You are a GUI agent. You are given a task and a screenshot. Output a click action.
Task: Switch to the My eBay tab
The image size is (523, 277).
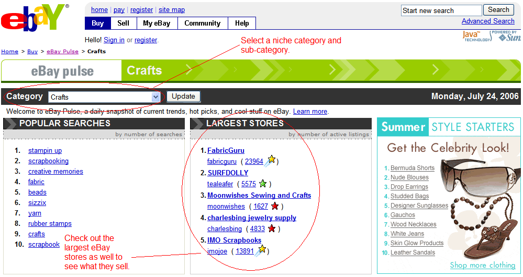coord(157,23)
